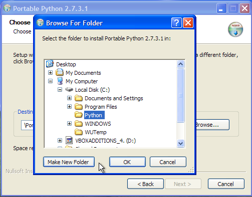252x197 pixels.
Task: Expand the Program Files folder
Action: 69,107
